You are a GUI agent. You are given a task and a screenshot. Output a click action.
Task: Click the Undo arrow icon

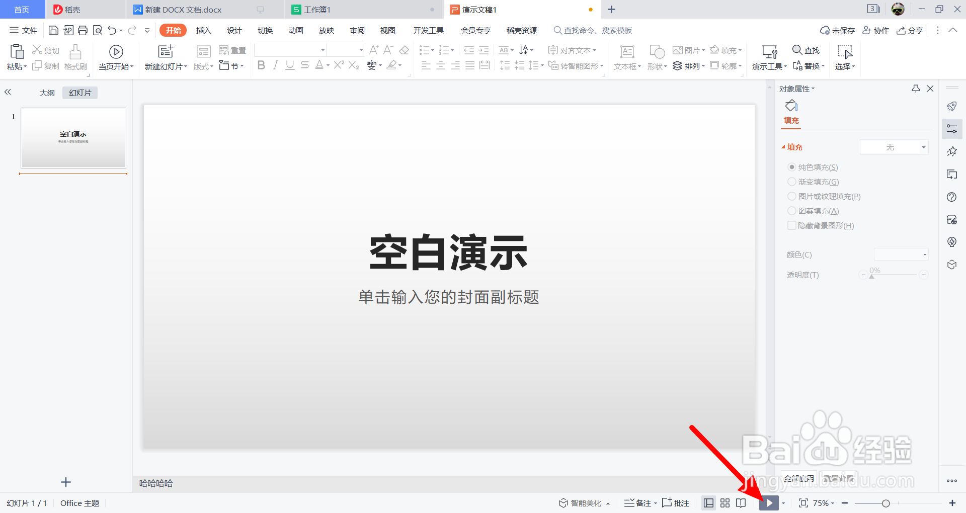(112, 31)
